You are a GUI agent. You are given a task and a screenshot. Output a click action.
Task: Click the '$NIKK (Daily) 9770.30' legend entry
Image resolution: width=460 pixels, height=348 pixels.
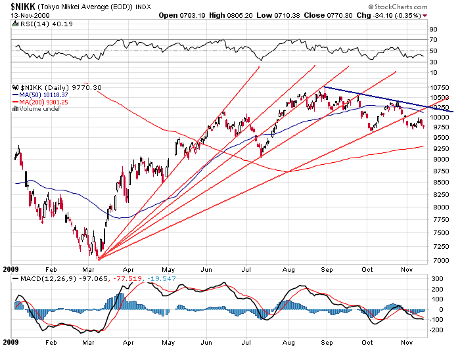[61, 87]
